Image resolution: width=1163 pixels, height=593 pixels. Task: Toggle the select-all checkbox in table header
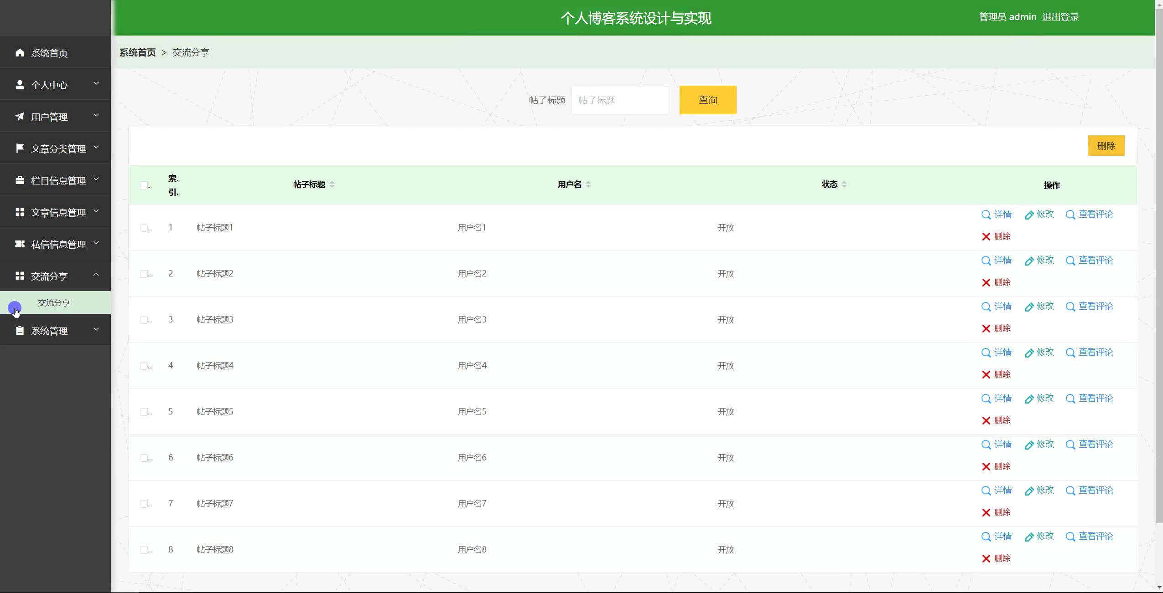[x=144, y=185]
